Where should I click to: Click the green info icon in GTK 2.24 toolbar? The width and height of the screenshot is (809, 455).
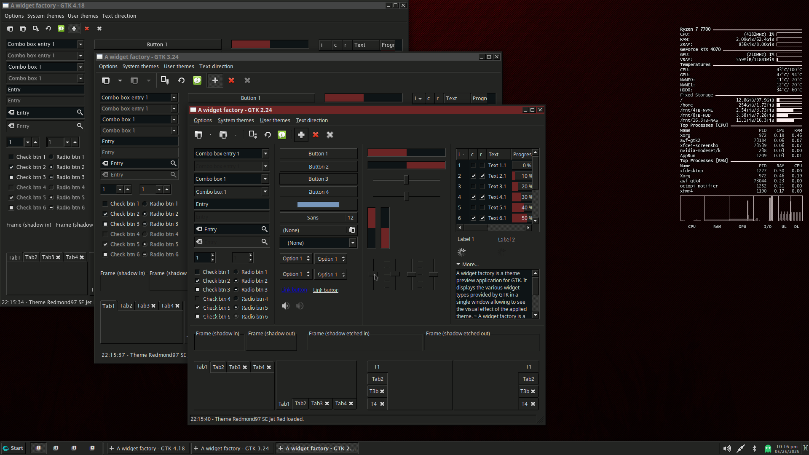click(x=282, y=135)
